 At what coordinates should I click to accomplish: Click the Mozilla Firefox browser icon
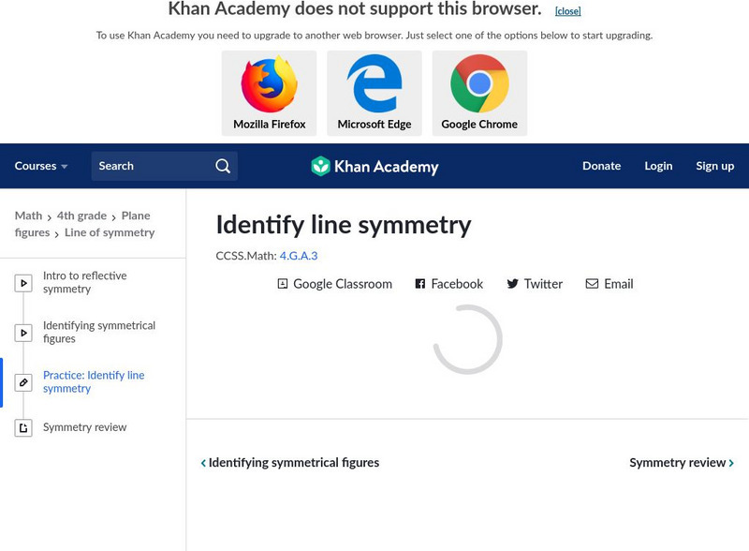click(x=269, y=84)
